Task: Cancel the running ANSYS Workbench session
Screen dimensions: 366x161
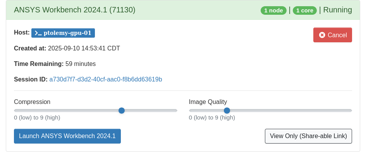Action: coord(332,35)
